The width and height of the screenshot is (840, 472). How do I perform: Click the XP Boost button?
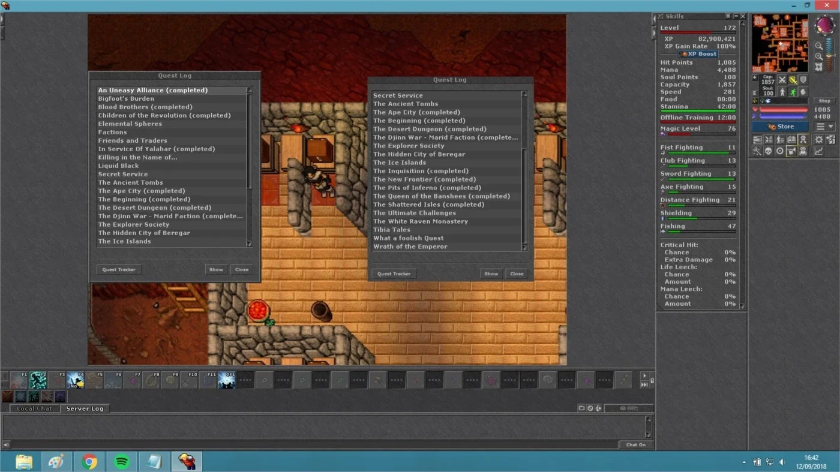coord(698,54)
